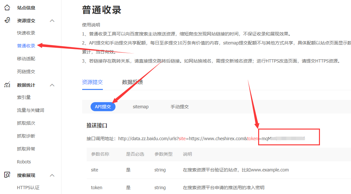Open HTTPS认证 page

pyautogui.click(x=28, y=188)
